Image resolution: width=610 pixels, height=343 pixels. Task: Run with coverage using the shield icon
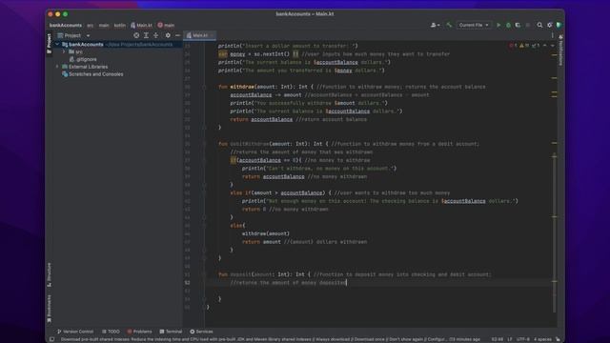coord(518,25)
